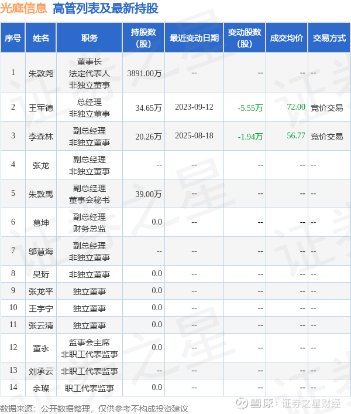Select the name 张龙平
The image size is (351, 414).
41,291
